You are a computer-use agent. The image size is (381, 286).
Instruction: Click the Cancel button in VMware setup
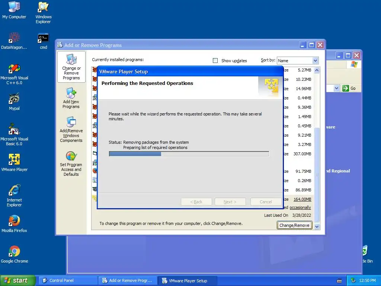266,202
